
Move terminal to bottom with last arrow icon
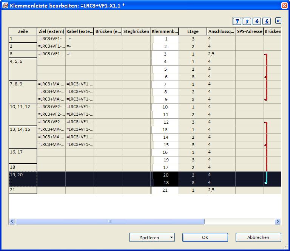click(x=267, y=21)
